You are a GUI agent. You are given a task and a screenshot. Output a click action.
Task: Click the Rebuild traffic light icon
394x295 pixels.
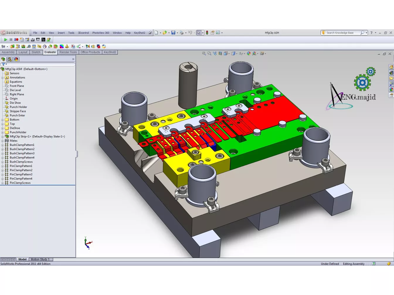point(207,33)
